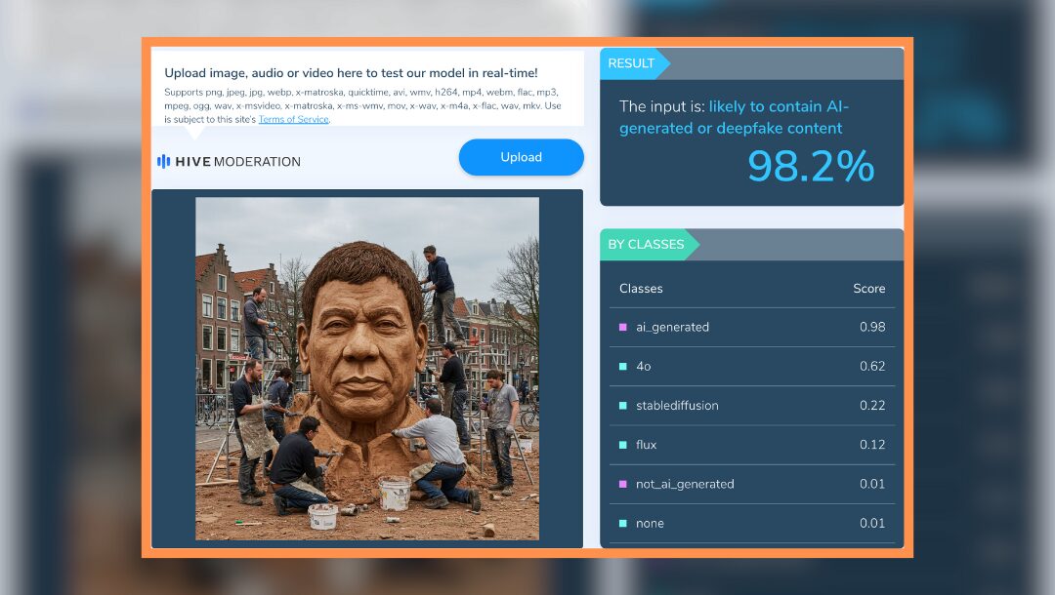Select the not_ai_generated row label
This screenshot has height=595, width=1055.
coord(685,484)
